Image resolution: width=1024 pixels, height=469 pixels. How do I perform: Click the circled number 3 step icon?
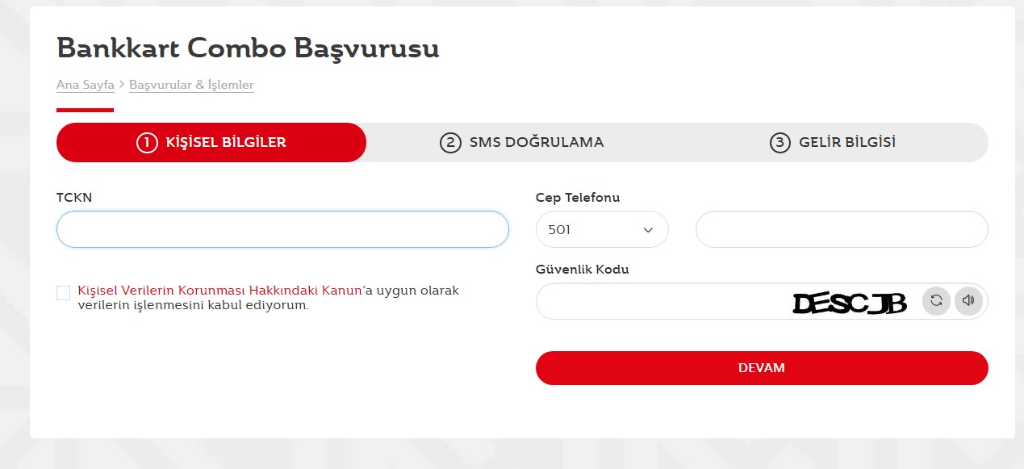pos(779,143)
